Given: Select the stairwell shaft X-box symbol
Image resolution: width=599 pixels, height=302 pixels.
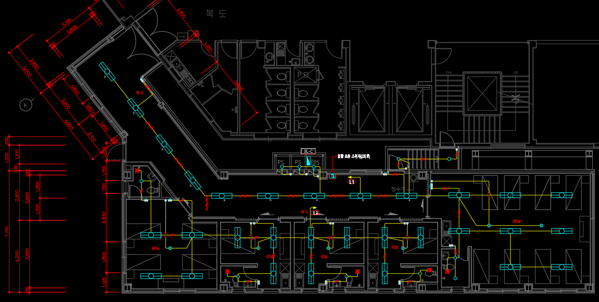Looking at the screenshot, I should (x=482, y=94).
